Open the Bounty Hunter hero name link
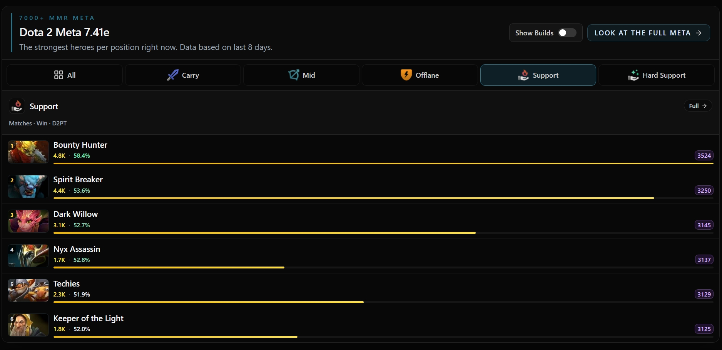The image size is (722, 350). pos(80,145)
